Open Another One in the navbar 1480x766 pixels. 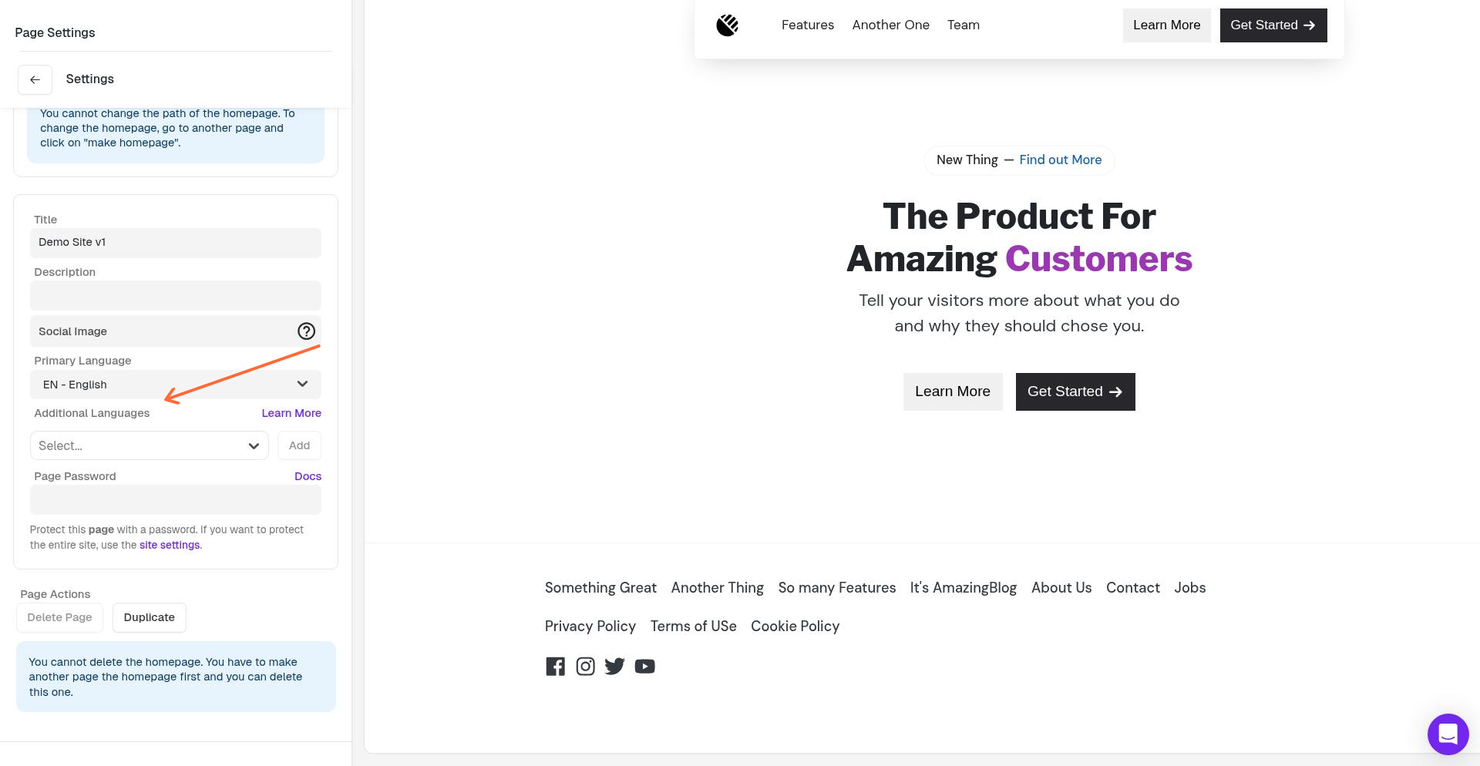pyautogui.click(x=890, y=25)
